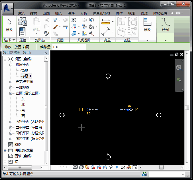Open the 场地 floor plan view
Image resolution: width=193 pixels, height=180 pixels.
click(25, 70)
